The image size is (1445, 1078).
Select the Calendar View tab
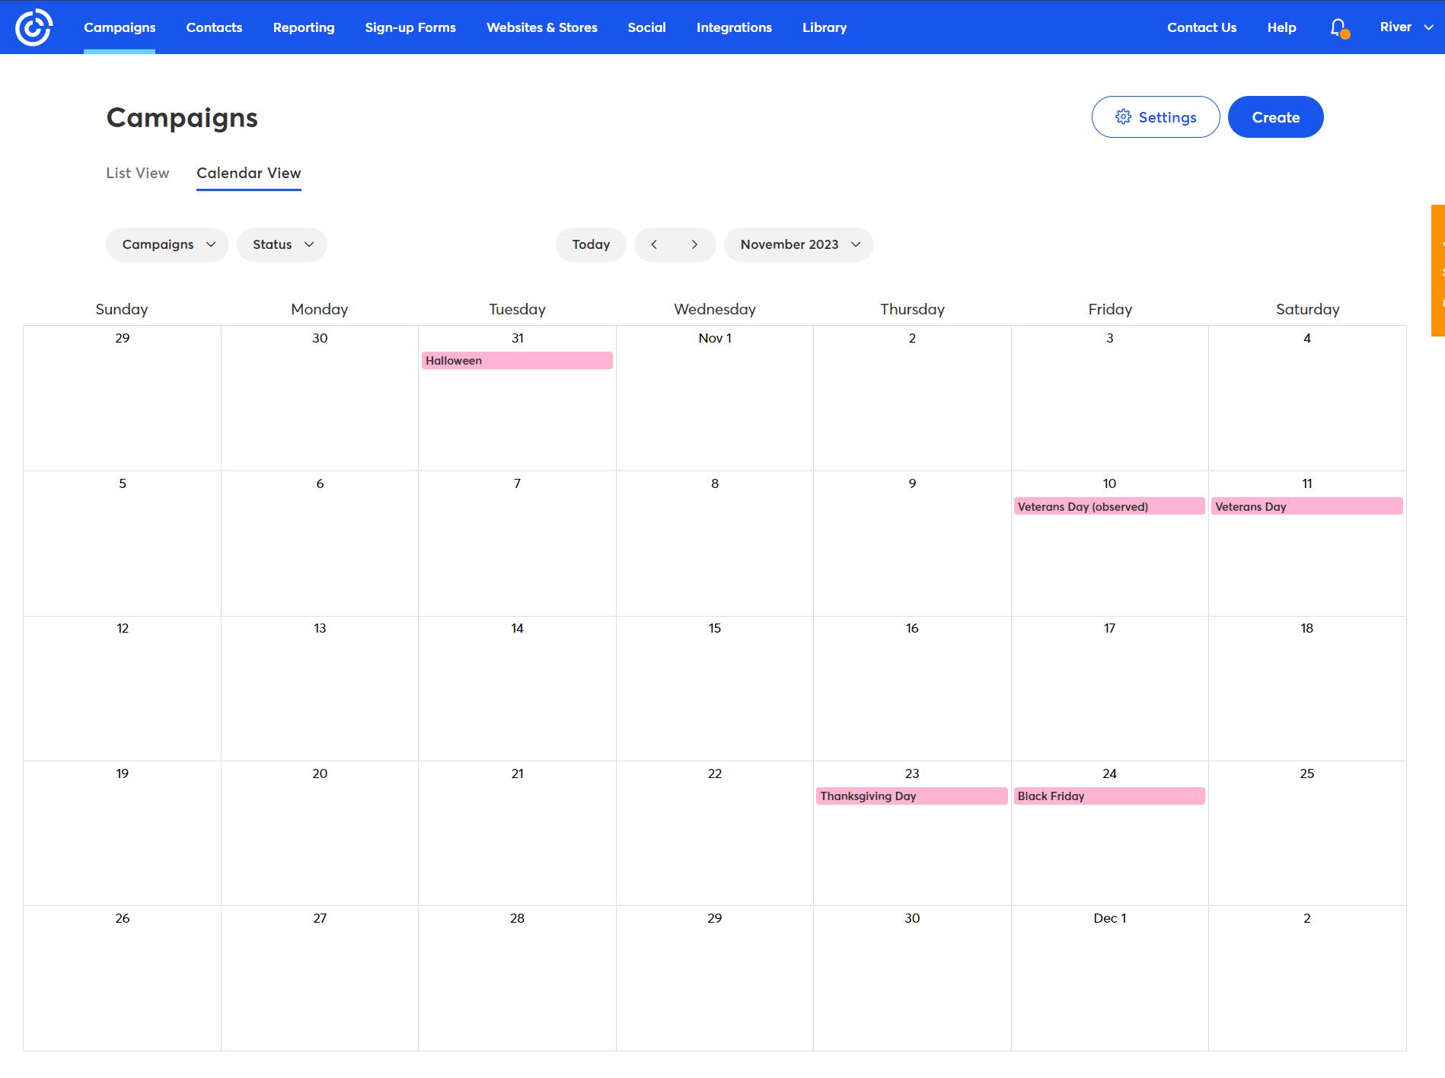click(248, 173)
